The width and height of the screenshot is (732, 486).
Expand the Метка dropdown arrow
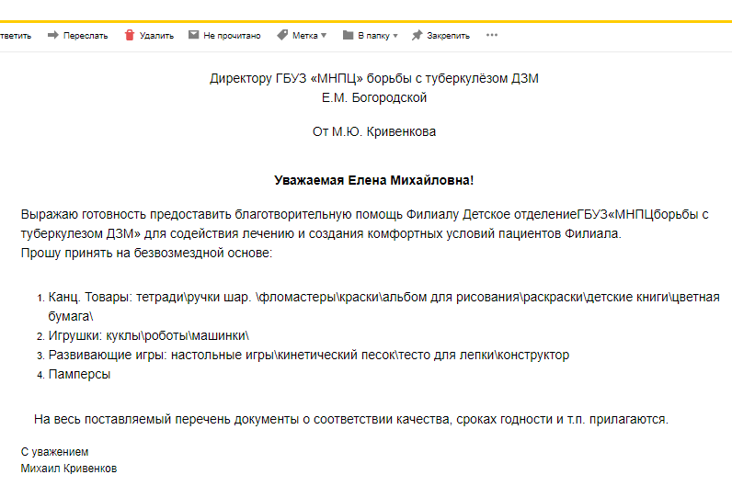[x=324, y=36]
